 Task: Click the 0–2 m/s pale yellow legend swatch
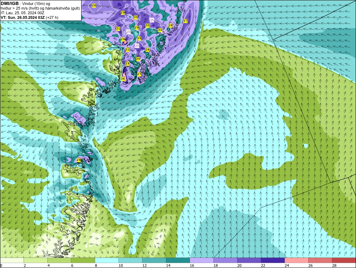[12, 260]
